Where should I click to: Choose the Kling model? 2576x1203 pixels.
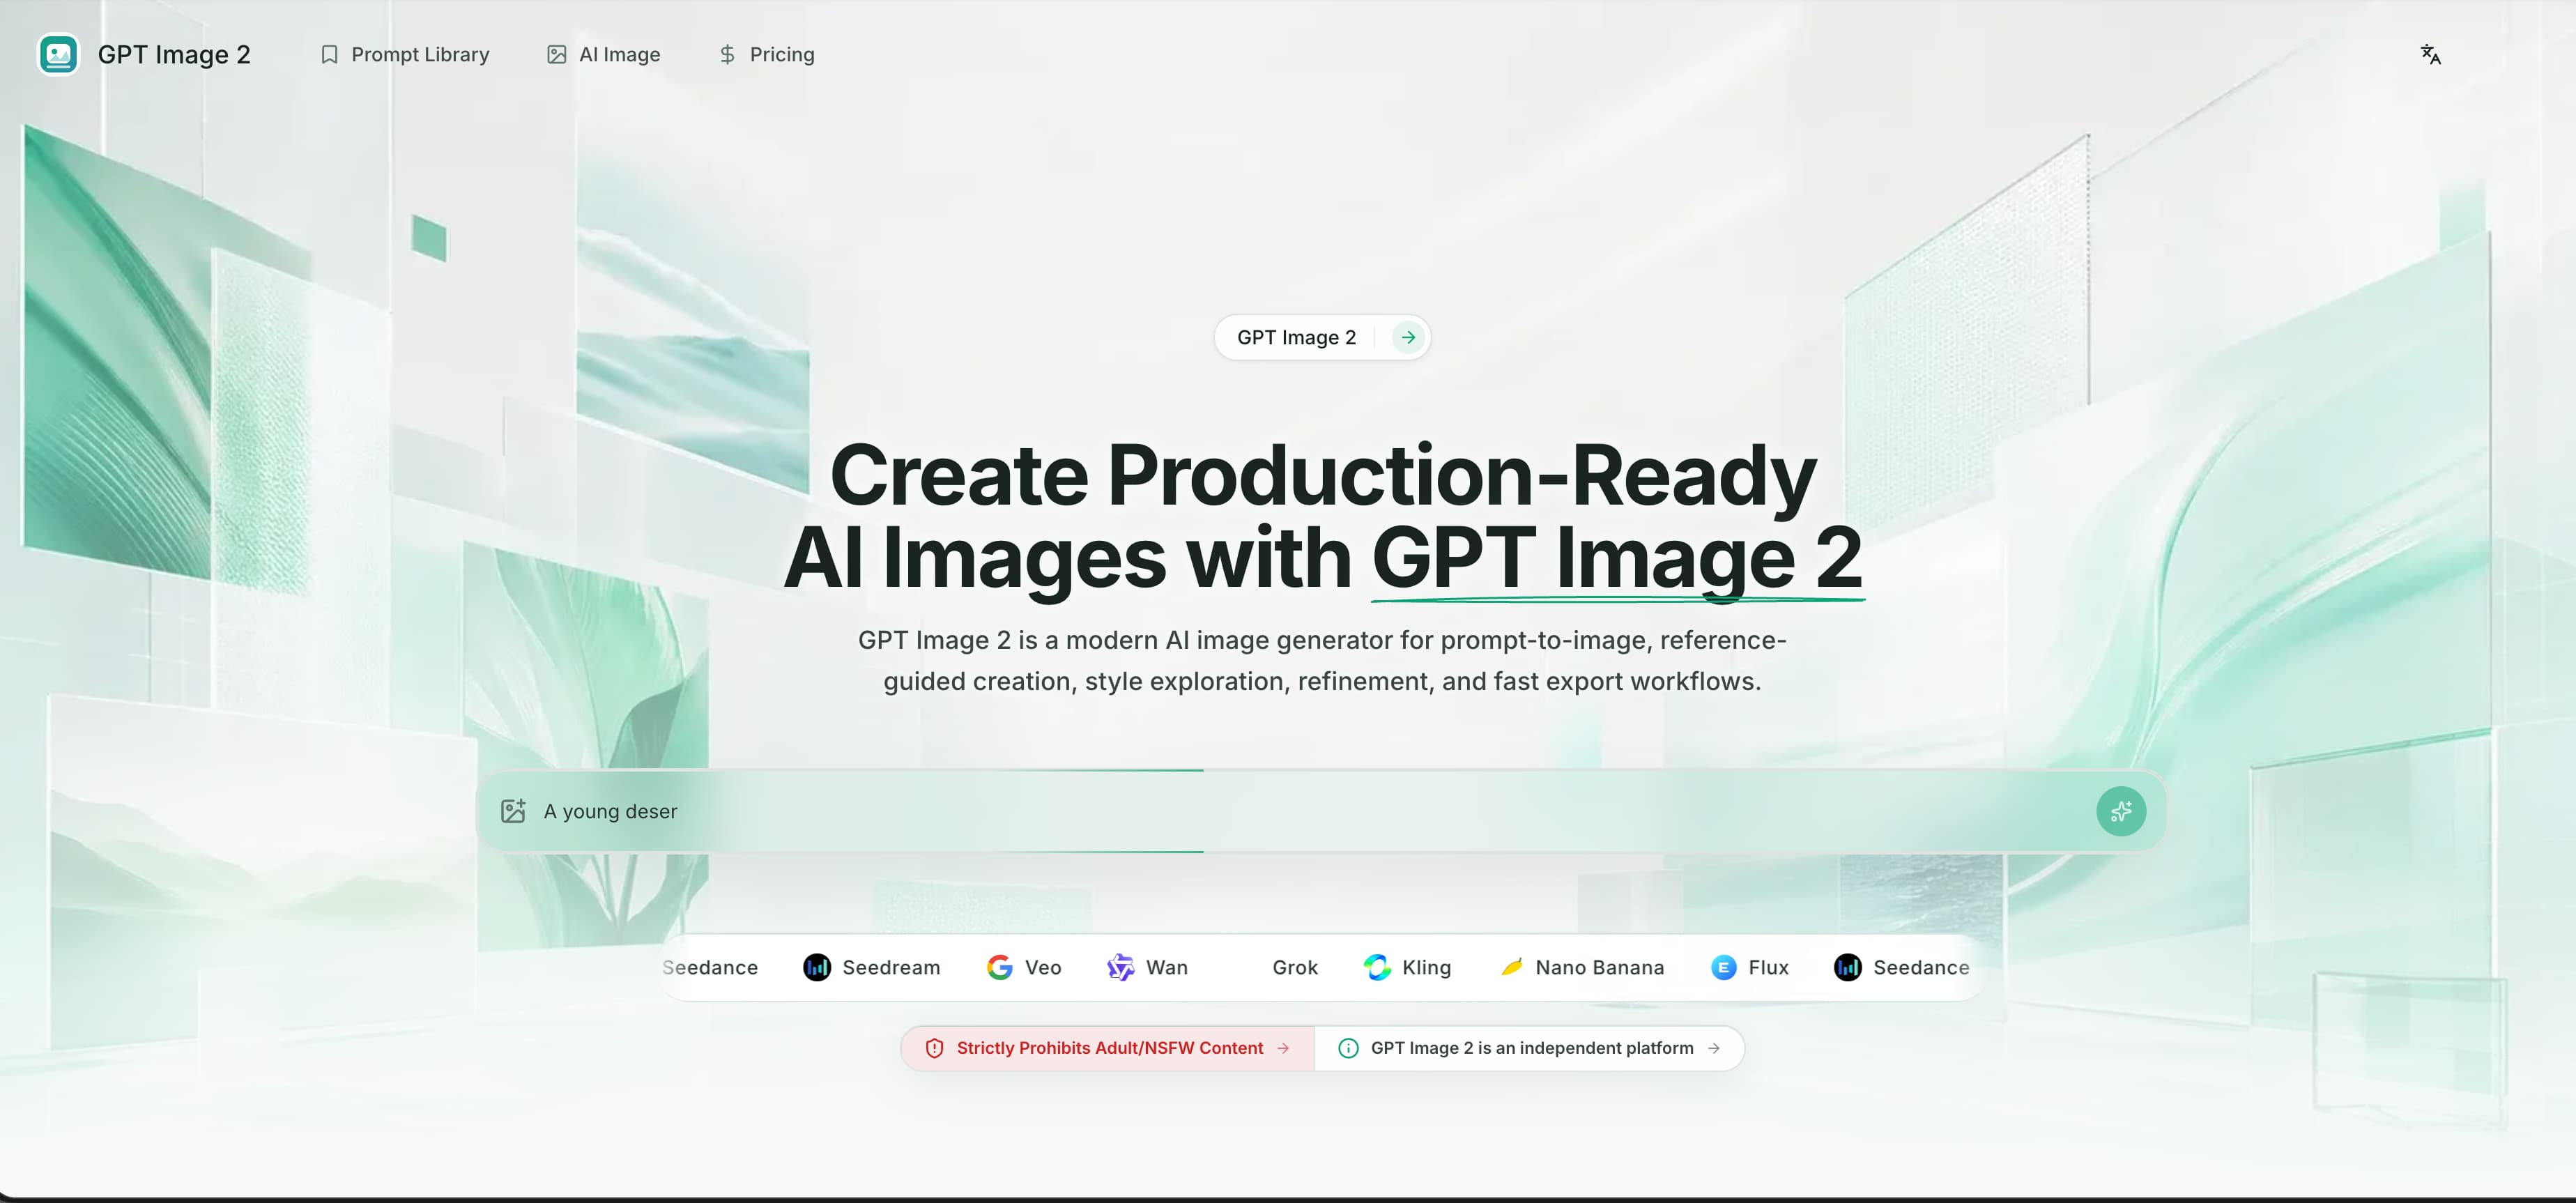pos(1408,967)
